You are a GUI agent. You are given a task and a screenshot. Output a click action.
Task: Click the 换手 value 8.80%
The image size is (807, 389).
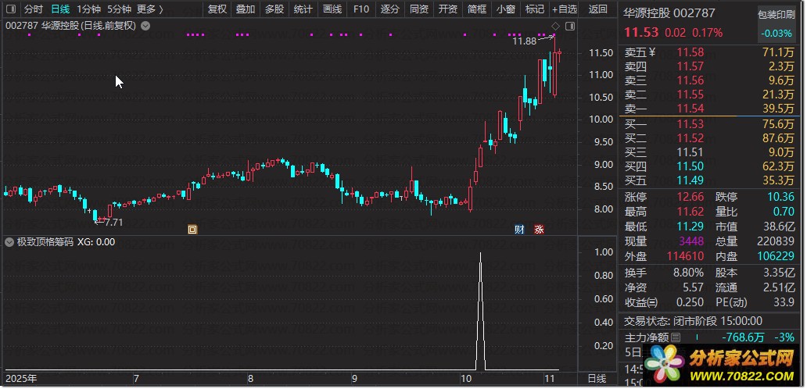687,273
